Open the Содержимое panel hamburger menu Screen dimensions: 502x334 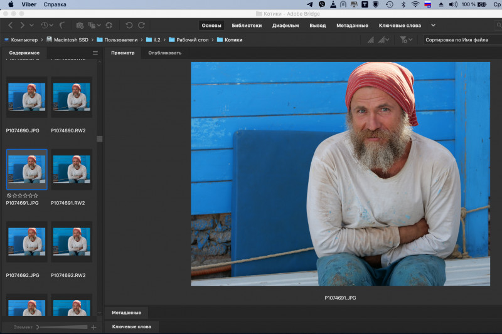(95, 53)
